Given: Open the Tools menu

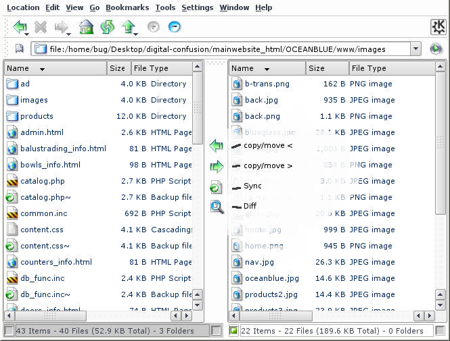Looking at the screenshot, I should pyautogui.click(x=165, y=7).
